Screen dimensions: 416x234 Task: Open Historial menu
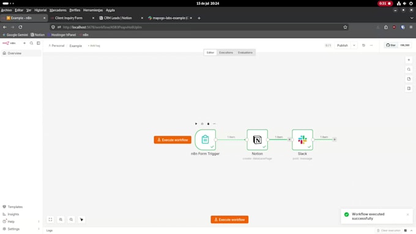pyautogui.click(x=40, y=10)
